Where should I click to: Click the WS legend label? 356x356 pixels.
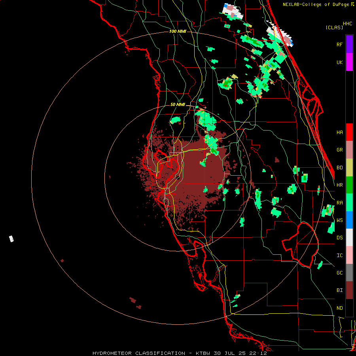coord(340,220)
